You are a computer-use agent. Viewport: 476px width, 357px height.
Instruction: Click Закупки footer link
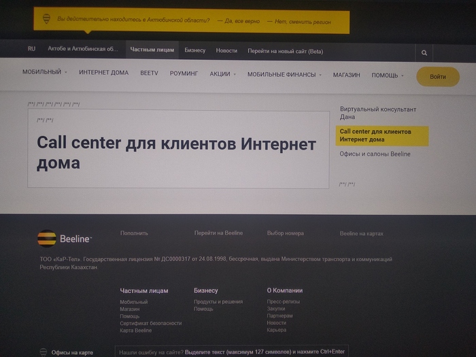tap(276, 309)
